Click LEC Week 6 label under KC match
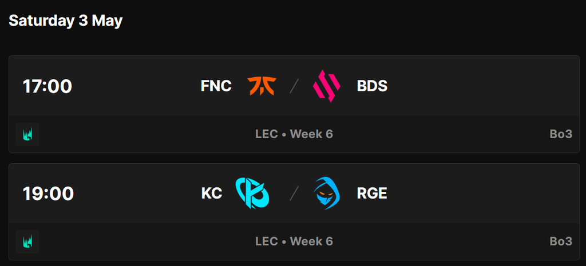586x266 pixels. [x=294, y=241]
